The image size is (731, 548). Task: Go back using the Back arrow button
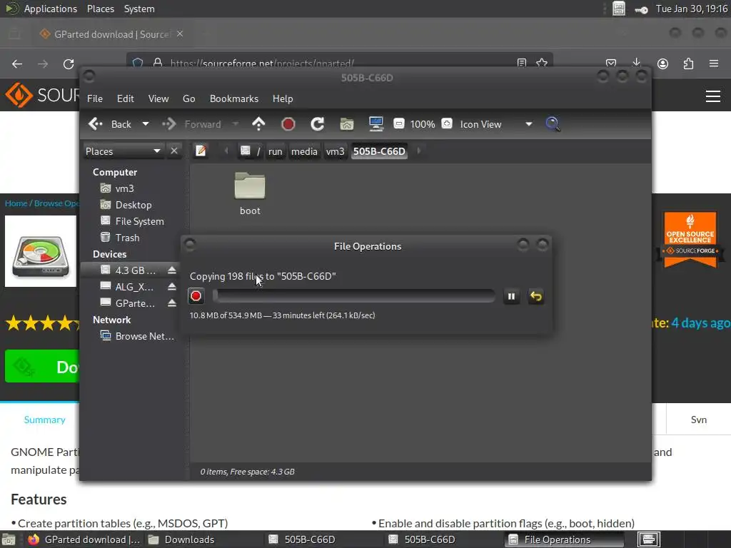pyautogui.click(x=110, y=124)
